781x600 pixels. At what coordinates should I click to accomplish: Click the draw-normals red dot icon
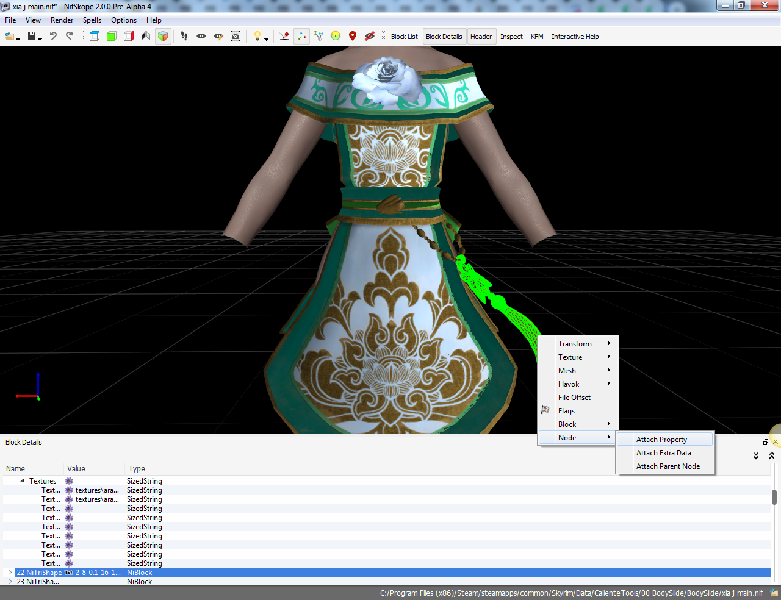284,37
